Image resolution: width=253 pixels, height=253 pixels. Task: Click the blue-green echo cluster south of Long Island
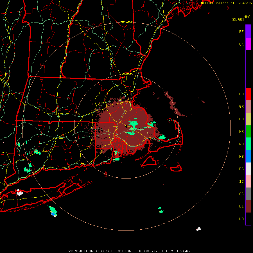coord(53,211)
